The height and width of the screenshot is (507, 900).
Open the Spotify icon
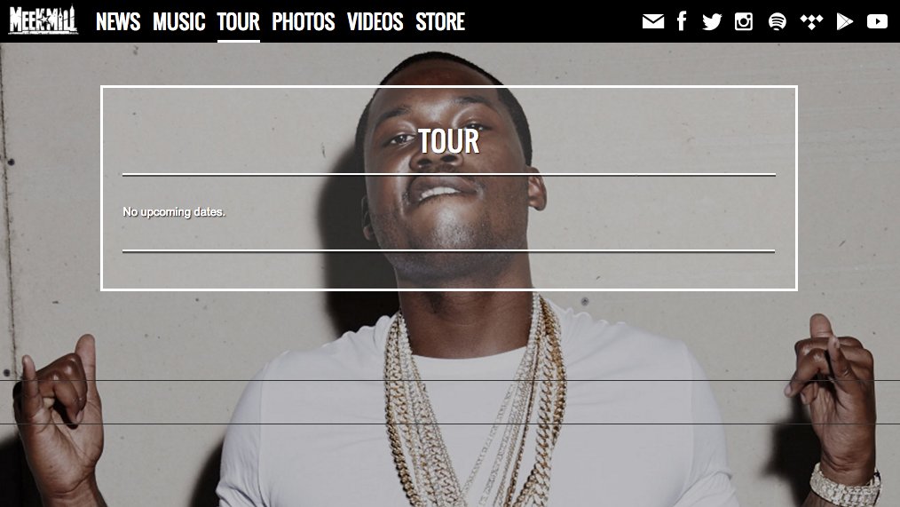tap(778, 22)
